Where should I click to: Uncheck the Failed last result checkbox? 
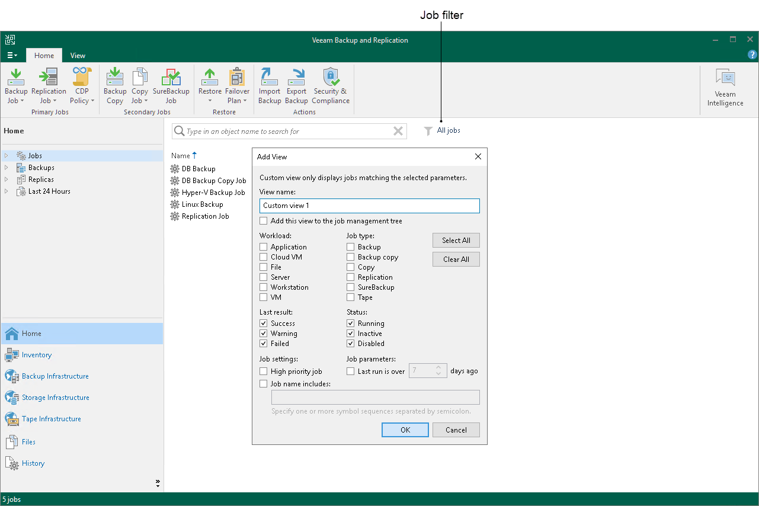point(264,344)
